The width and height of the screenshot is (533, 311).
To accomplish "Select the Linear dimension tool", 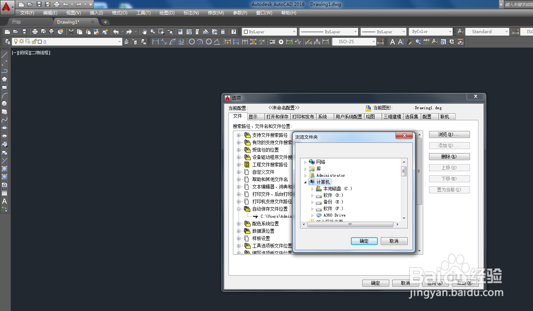I will [x=156, y=42].
